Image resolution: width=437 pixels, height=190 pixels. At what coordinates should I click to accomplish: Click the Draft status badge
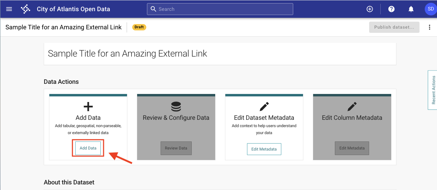click(139, 27)
